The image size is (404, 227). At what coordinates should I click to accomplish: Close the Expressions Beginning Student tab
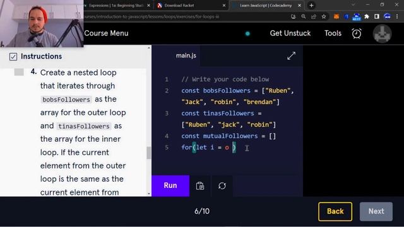click(149, 6)
